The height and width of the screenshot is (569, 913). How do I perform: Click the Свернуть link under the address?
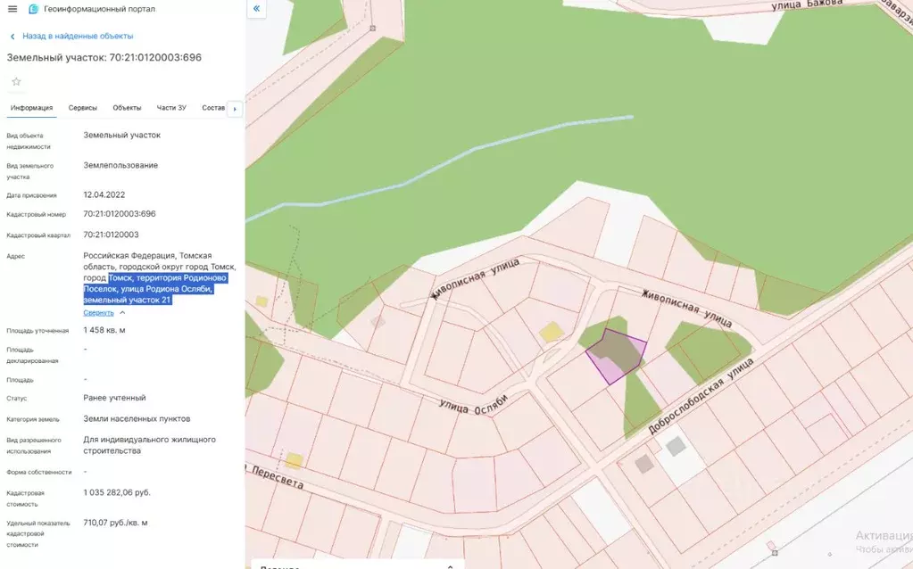pos(98,313)
